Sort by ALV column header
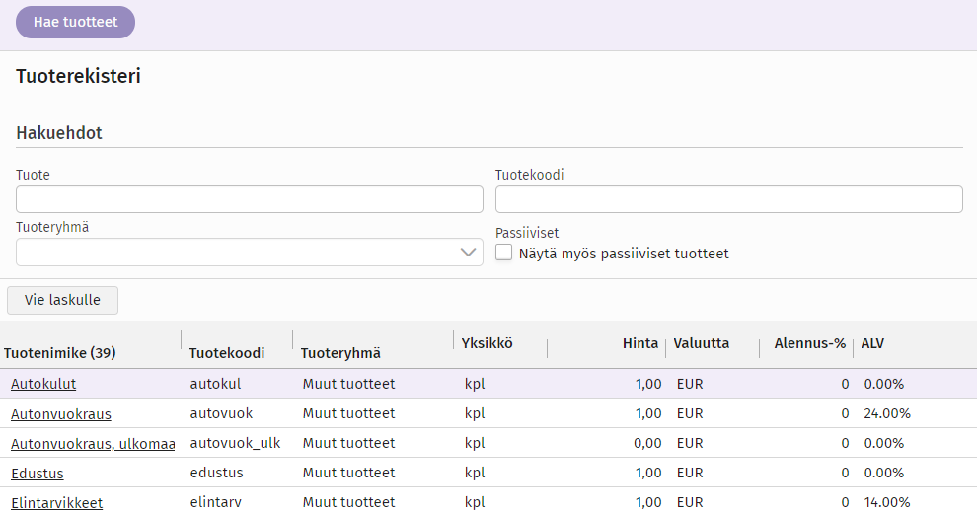977x513 pixels. (x=872, y=343)
